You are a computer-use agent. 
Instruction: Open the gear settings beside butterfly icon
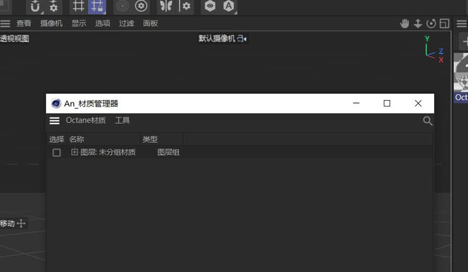pyautogui.click(x=186, y=6)
